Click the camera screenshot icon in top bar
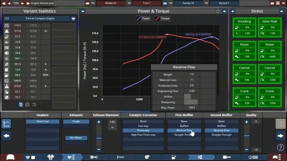The width and height of the screenshot is (287, 161). tap(272, 3)
